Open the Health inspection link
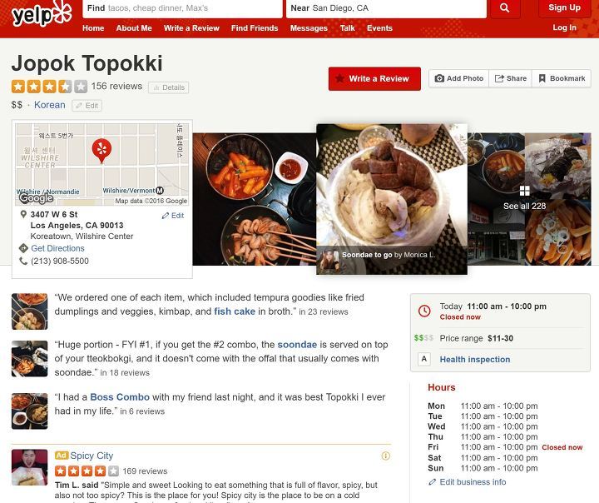 (475, 360)
